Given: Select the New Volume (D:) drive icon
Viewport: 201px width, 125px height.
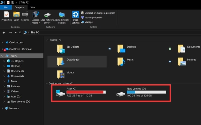Looking at the screenshot, I should tap(121, 94).
